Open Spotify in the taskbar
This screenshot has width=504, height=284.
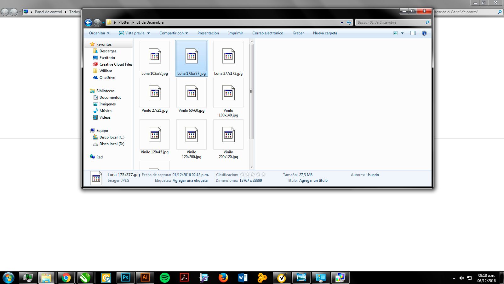165,278
